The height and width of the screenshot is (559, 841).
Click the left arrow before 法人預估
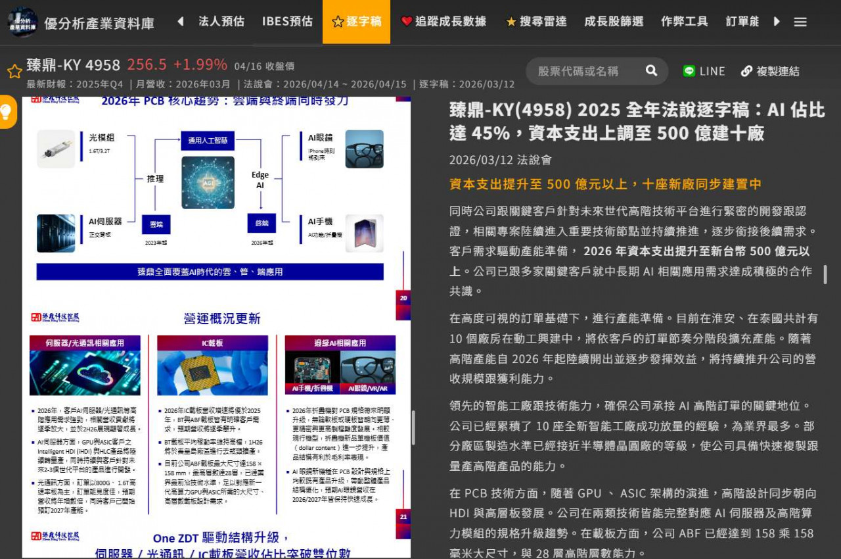coord(179,21)
